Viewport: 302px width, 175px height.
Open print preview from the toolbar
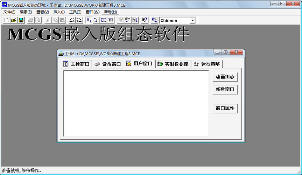tap(38, 20)
